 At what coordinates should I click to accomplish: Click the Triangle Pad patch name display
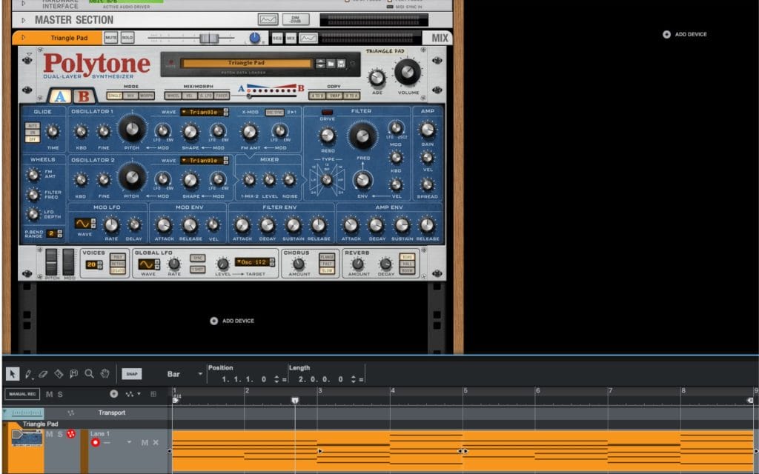point(246,64)
